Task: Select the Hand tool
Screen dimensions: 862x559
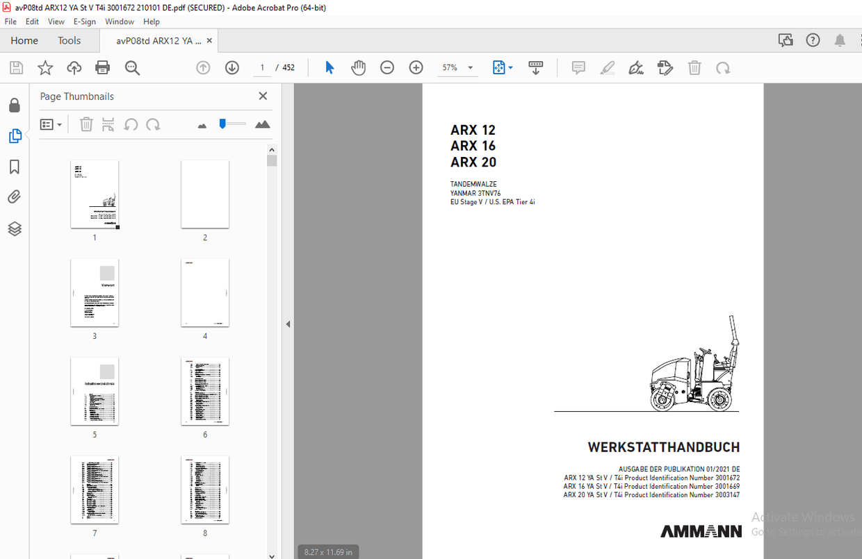Action: (358, 67)
